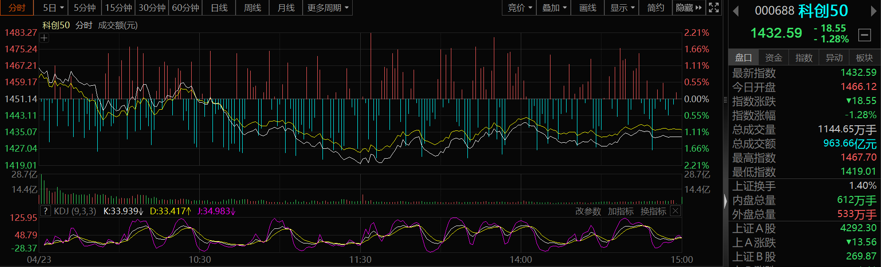Open KDJ indicator help question mark
The image size is (881, 267).
point(45,211)
